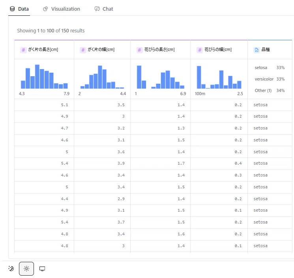The image size is (294, 278).
Task: Click the pie chart icon beside Visualization
Action: [45, 9]
